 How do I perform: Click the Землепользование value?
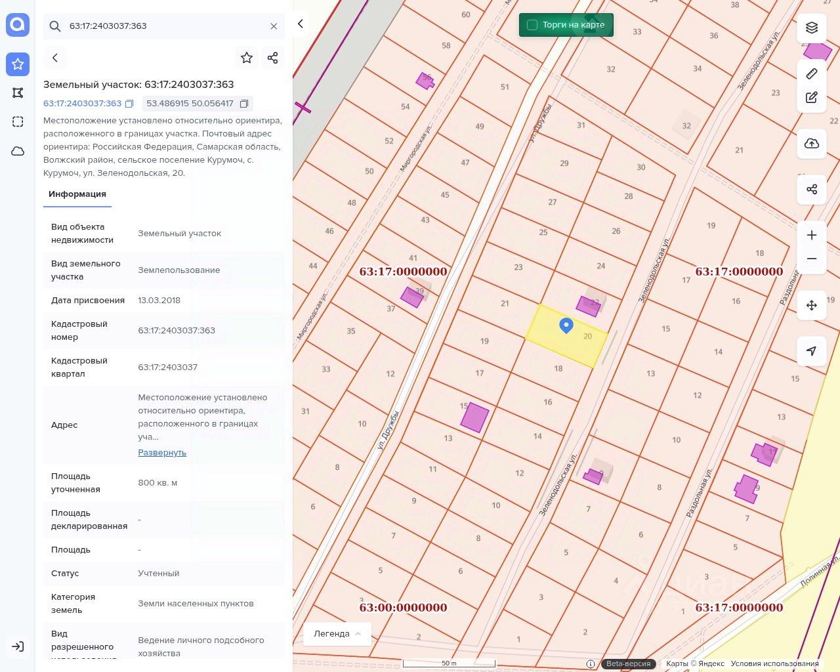pos(179,270)
